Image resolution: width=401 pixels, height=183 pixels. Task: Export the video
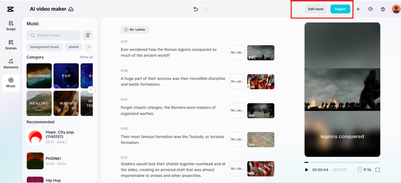coord(340,9)
